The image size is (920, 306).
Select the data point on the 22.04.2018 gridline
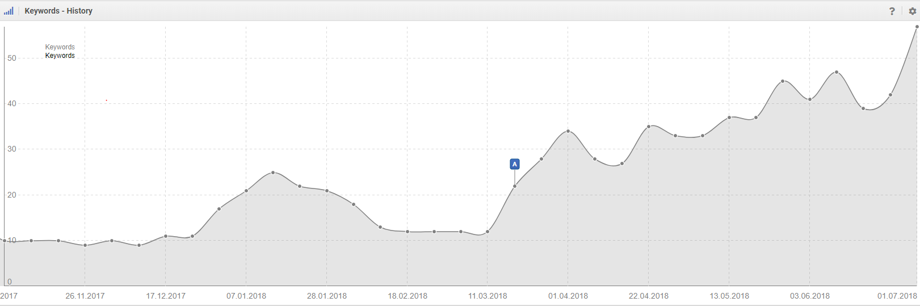(649, 127)
